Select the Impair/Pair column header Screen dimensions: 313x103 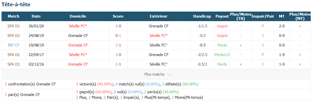pyautogui.click(x=263, y=16)
